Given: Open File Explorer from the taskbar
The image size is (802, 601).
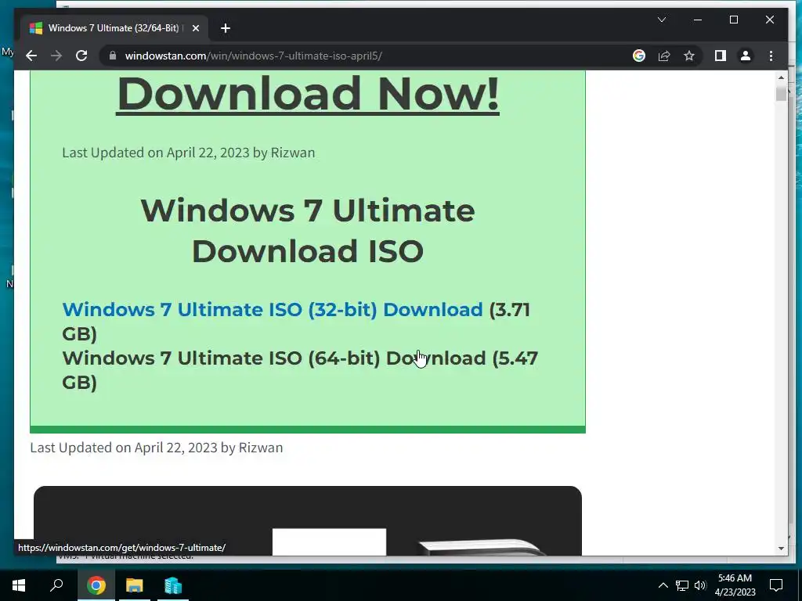Looking at the screenshot, I should click(x=135, y=585).
